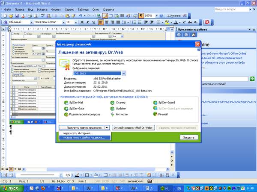Click Он-лайн сервис «Мой Dr.Web» button
The image size is (257, 192).
(133, 128)
